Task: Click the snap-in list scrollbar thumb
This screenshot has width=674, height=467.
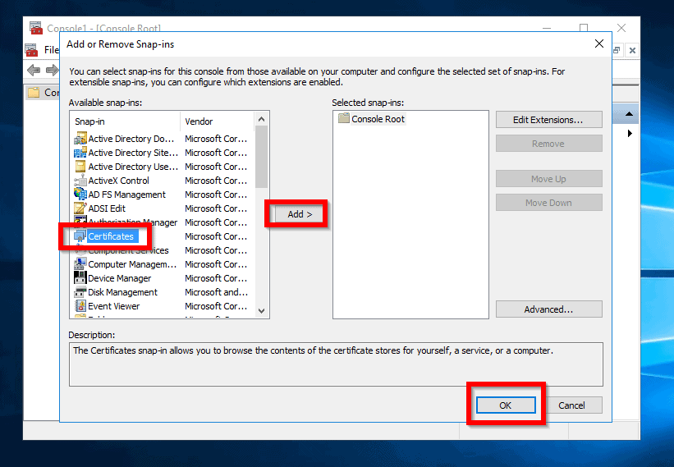Action: (x=261, y=157)
